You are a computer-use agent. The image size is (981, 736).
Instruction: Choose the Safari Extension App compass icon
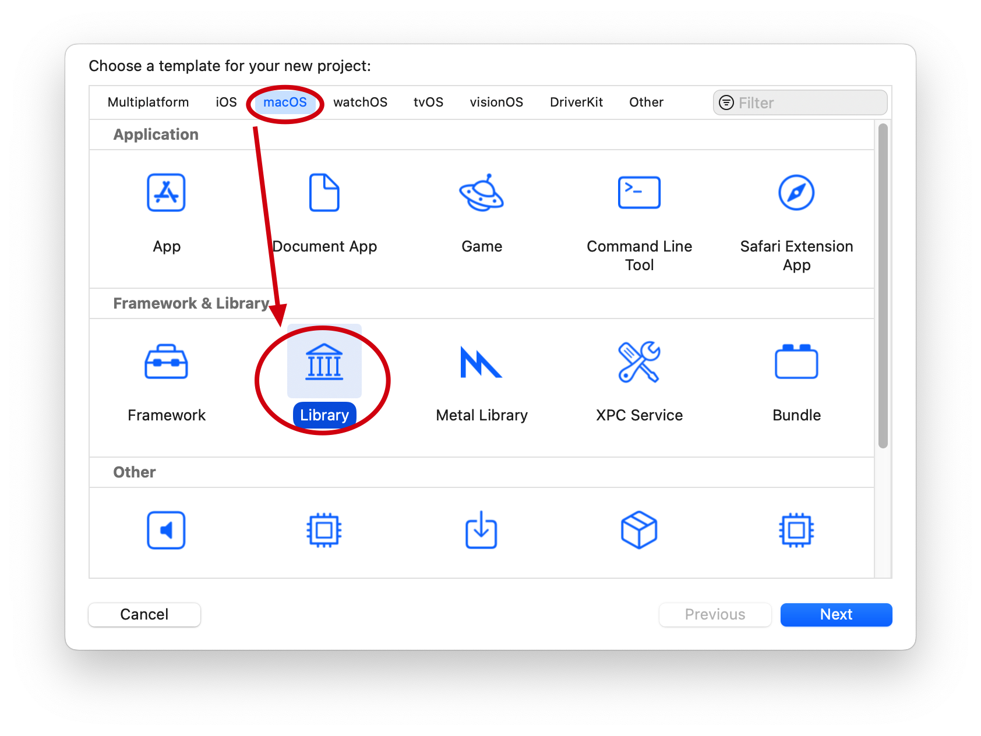point(796,193)
